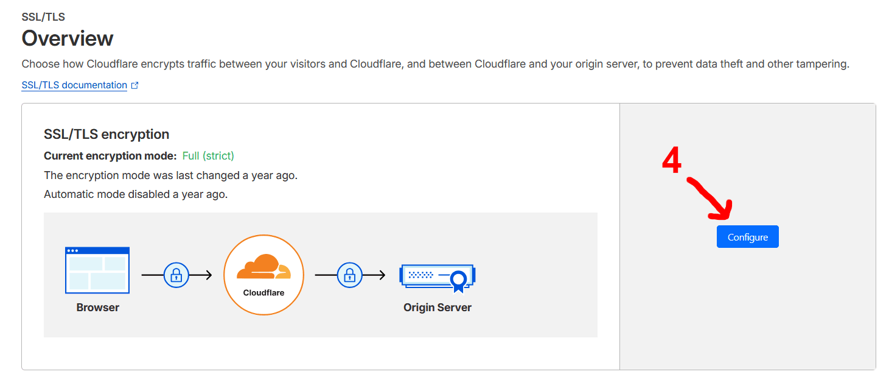Click the external link icon beside documentation
This screenshot has height=380, width=889.
(x=135, y=86)
